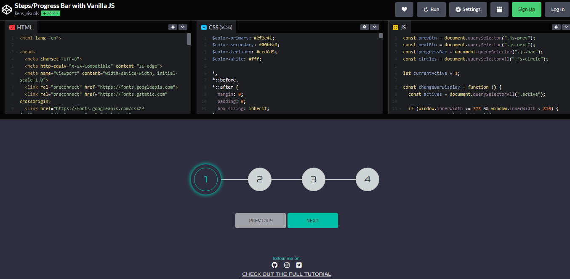Click the CodePen logo icon
Image resolution: width=570 pixels, height=279 pixels.
(6, 9)
